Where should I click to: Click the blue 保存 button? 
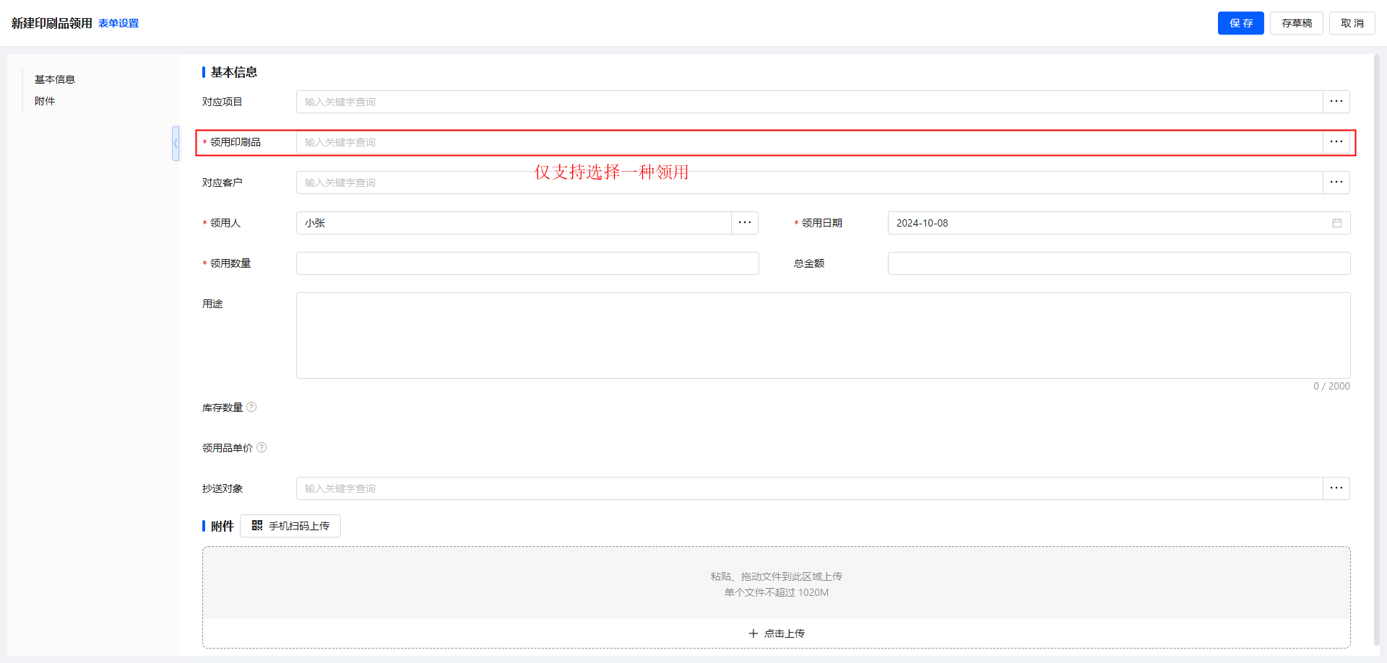tap(1240, 23)
